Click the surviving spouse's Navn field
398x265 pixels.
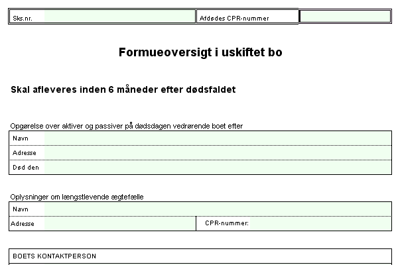pyautogui.click(x=218, y=209)
